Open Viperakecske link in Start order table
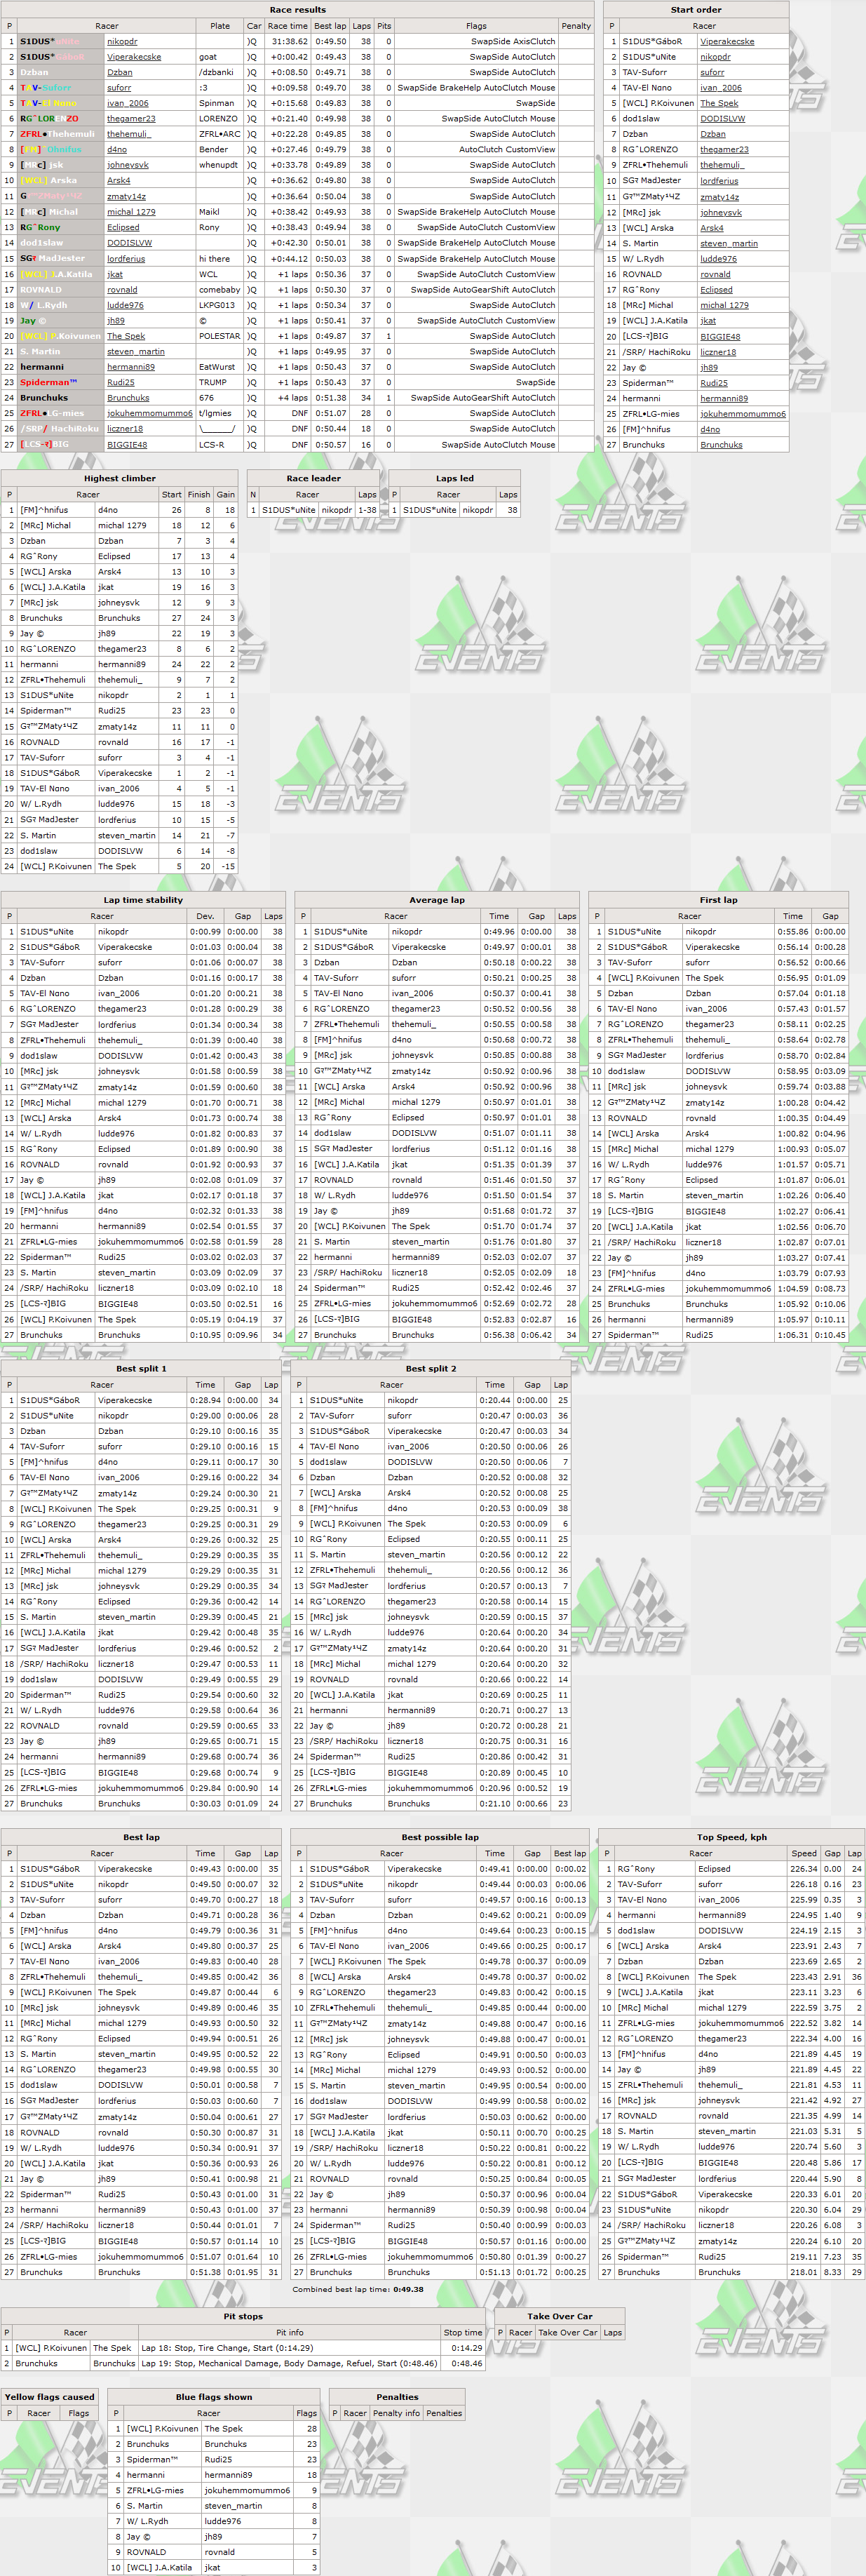 pyautogui.click(x=727, y=41)
